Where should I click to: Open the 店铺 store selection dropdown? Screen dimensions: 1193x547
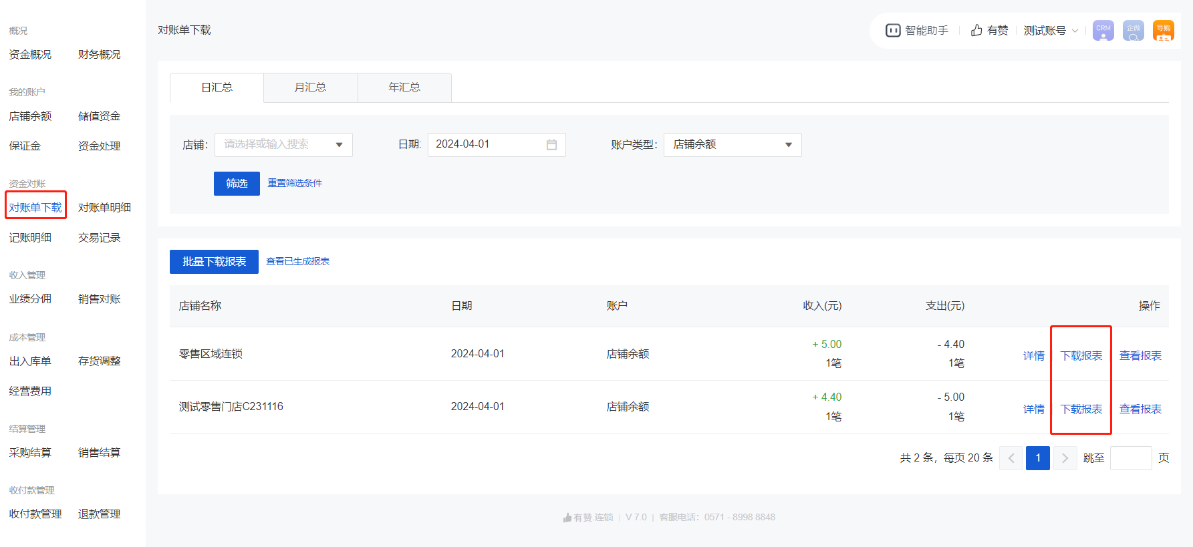tap(283, 145)
